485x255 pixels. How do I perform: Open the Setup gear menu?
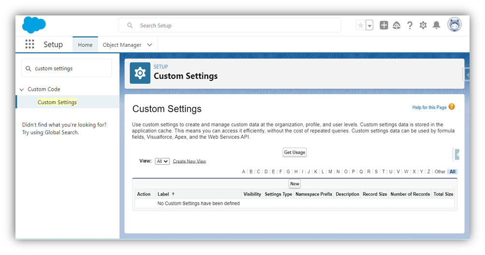(x=423, y=25)
